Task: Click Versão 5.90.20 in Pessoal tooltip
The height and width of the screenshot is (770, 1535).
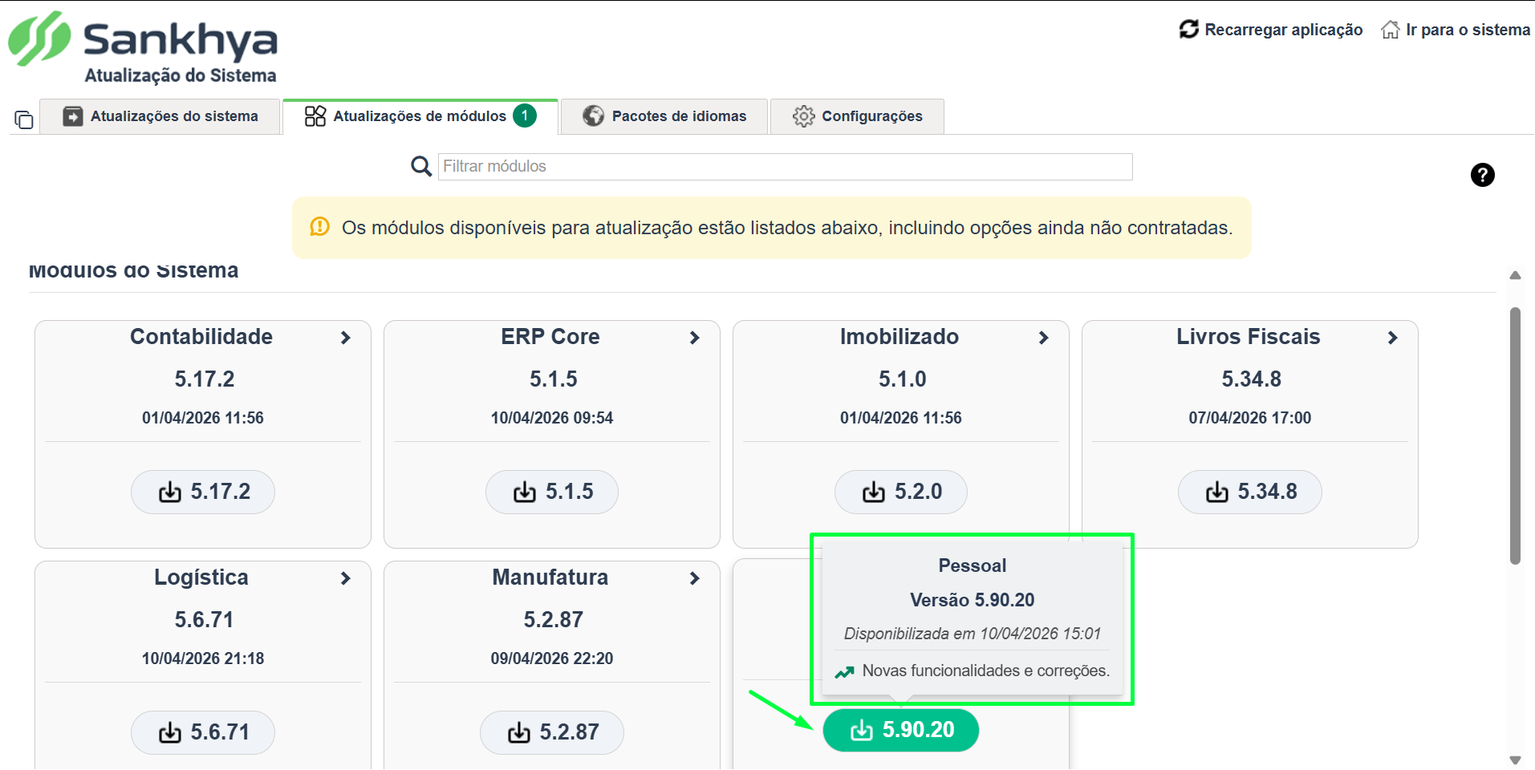Action: point(973,600)
